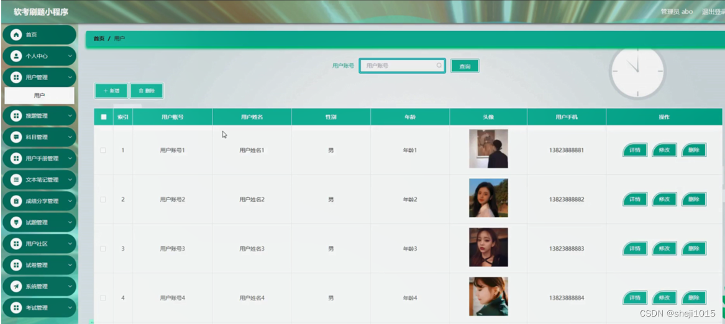725x324 pixels.
Task: Open 详情 for row 用户账号3
Action: click(x=635, y=248)
